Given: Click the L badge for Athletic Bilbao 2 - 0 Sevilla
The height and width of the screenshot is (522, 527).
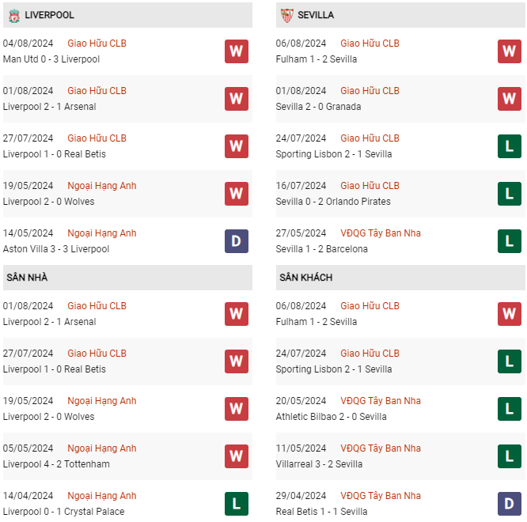Looking at the screenshot, I should pos(509,409).
